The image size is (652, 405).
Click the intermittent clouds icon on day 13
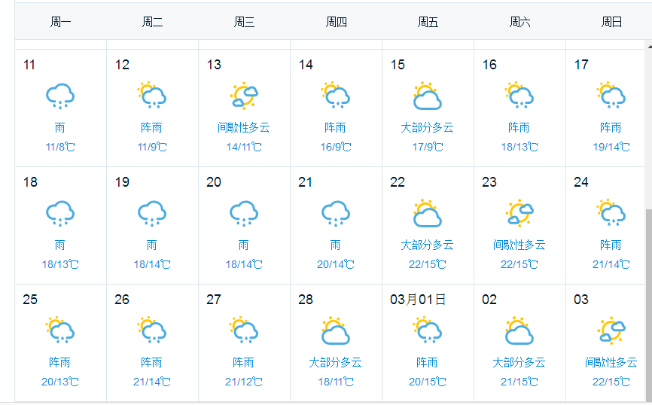pyautogui.click(x=244, y=96)
